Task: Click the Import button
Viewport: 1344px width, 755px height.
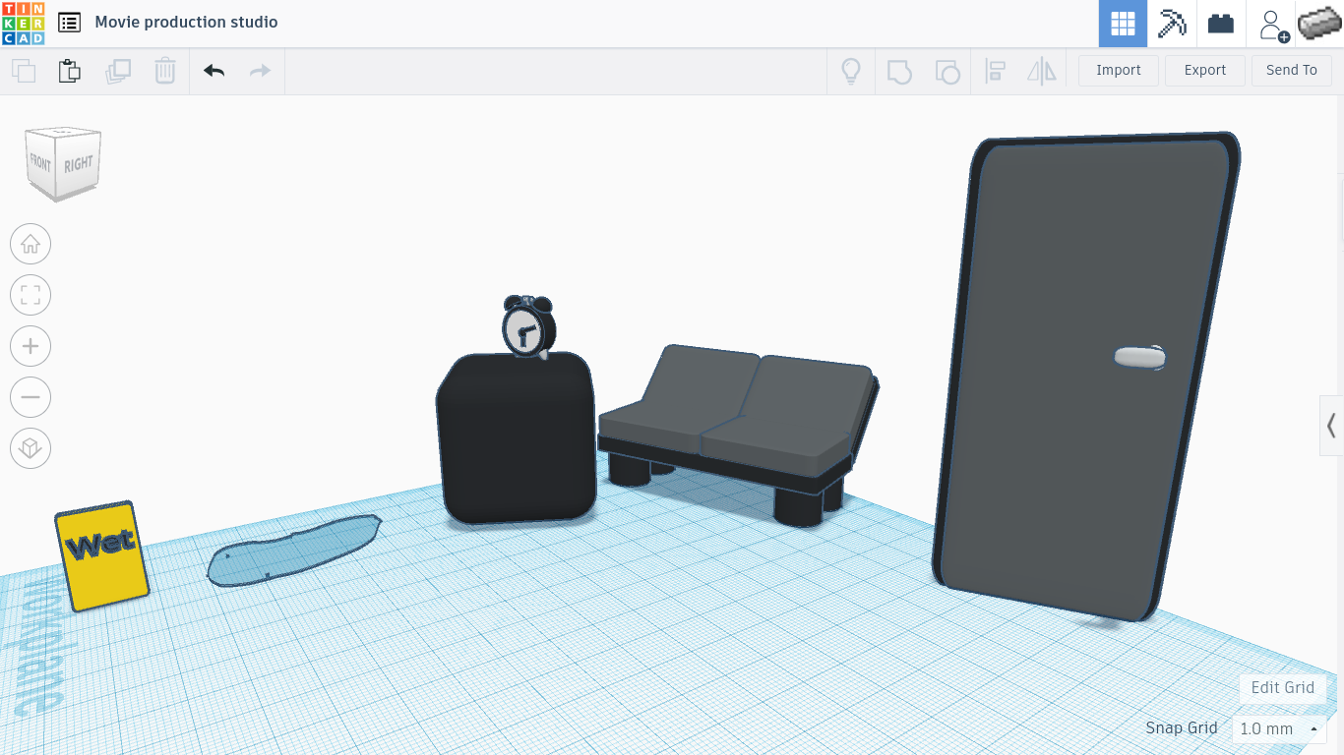Action: pos(1119,71)
